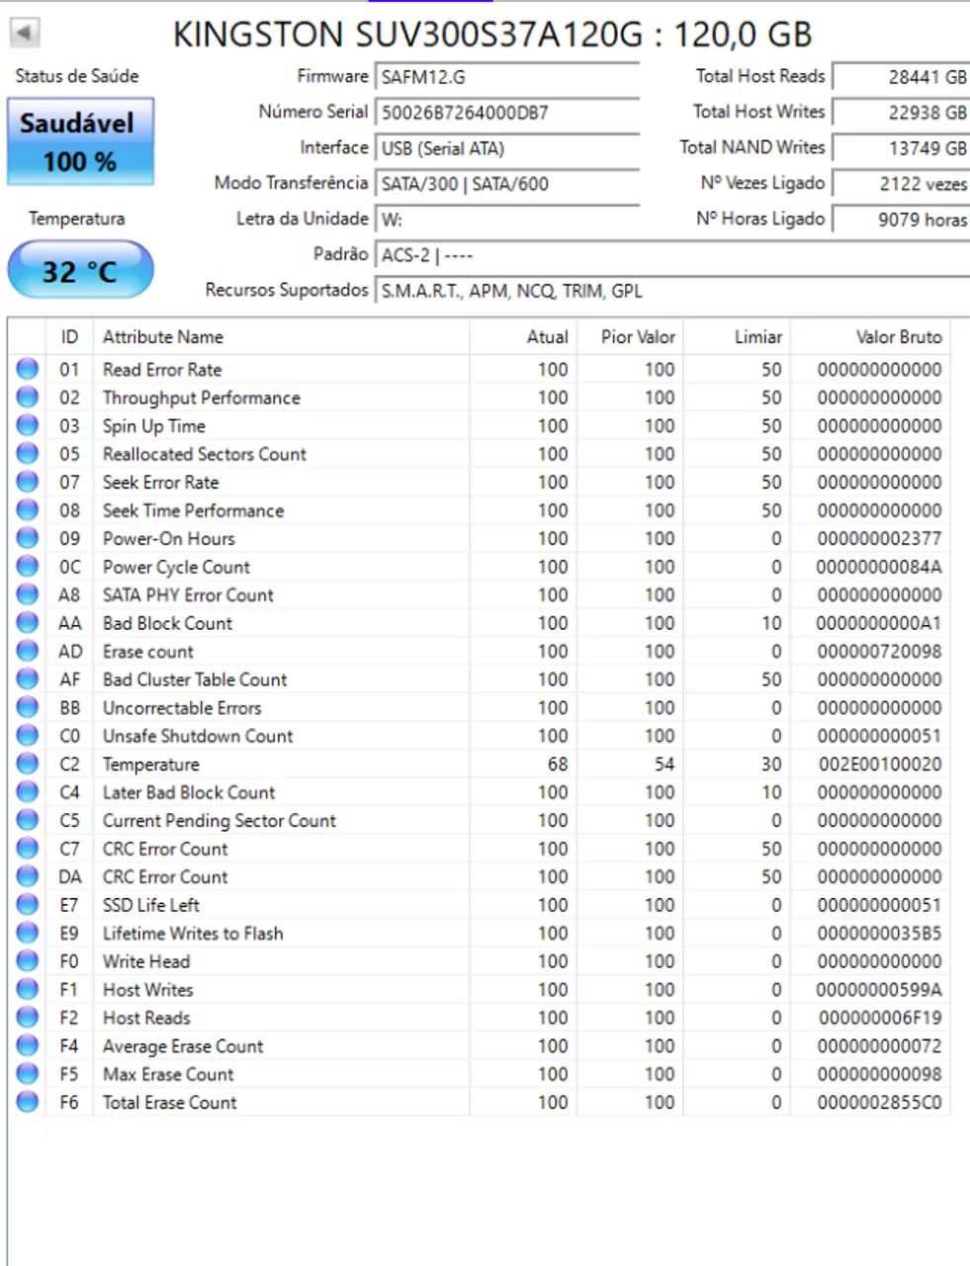Click the status orb for Uncorrectable Errors
Screen dimensions: 970x1266
[28, 707]
